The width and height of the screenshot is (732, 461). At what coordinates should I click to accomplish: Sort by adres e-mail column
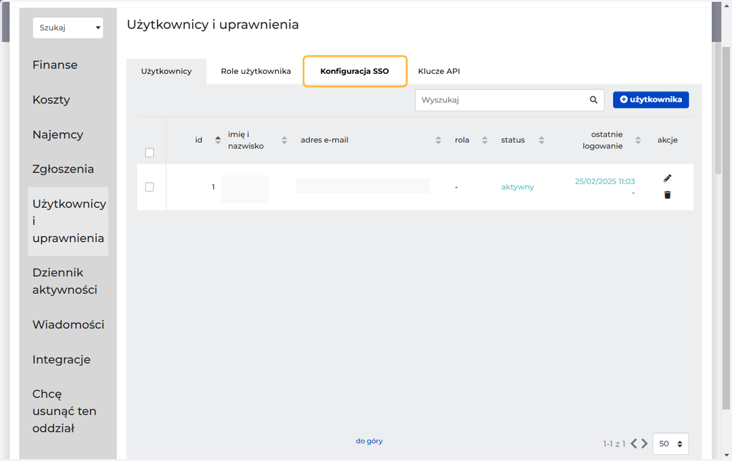439,140
